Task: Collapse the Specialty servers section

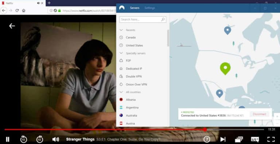Action: click(x=121, y=53)
